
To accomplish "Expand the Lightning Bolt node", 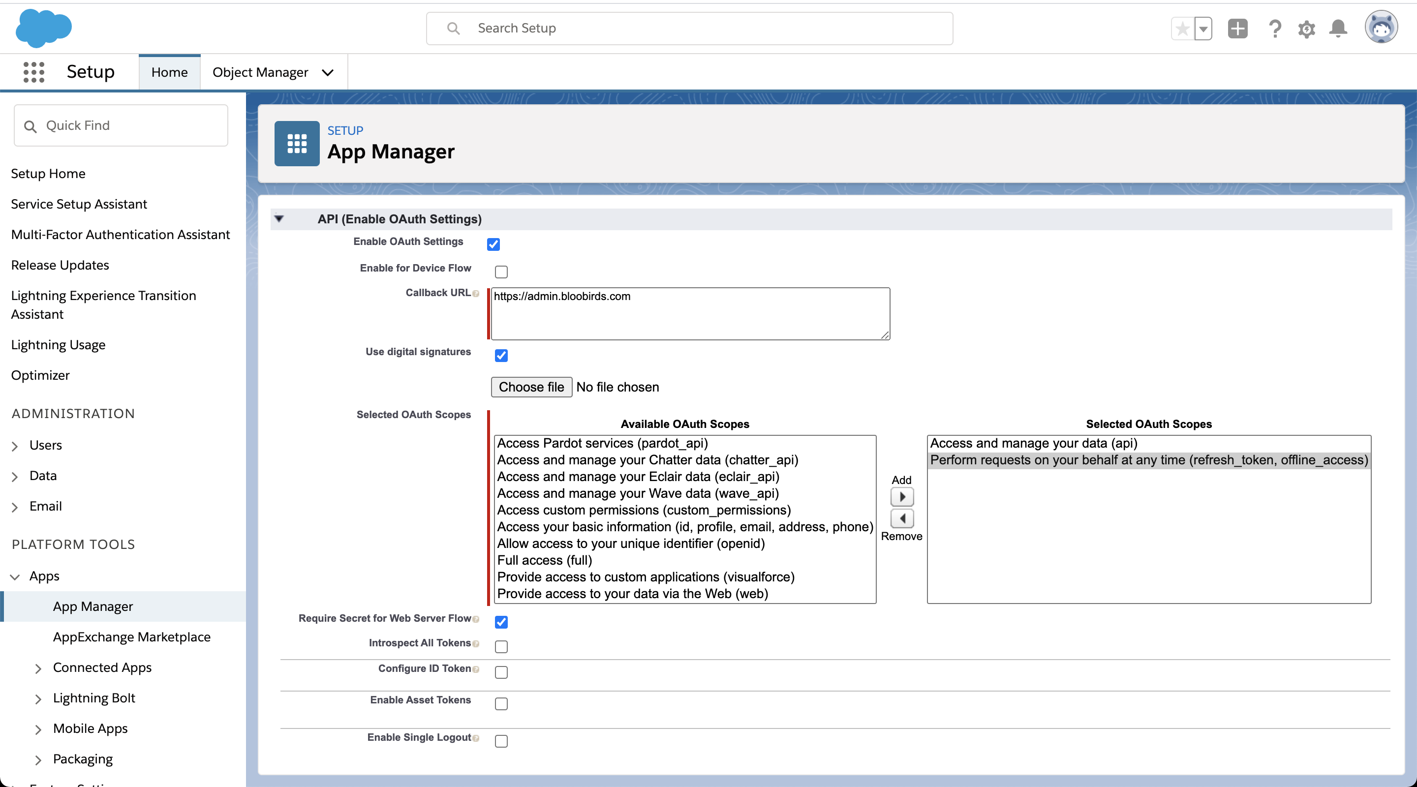I will point(38,699).
